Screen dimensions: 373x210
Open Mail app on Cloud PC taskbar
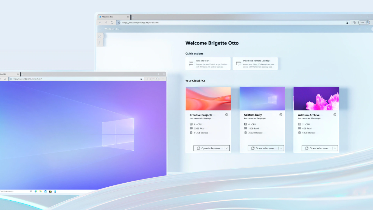tap(45, 191)
